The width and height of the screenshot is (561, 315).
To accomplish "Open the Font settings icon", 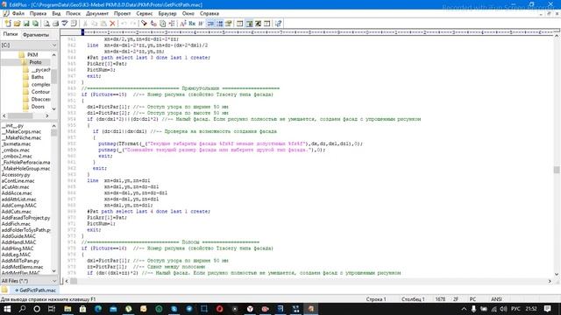I will click(x=183, y=24).
